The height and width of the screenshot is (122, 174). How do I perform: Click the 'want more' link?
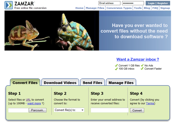pos(34,103)
